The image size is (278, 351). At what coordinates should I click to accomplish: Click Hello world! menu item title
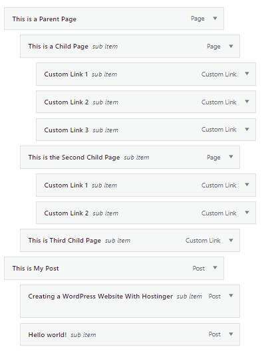47,334
